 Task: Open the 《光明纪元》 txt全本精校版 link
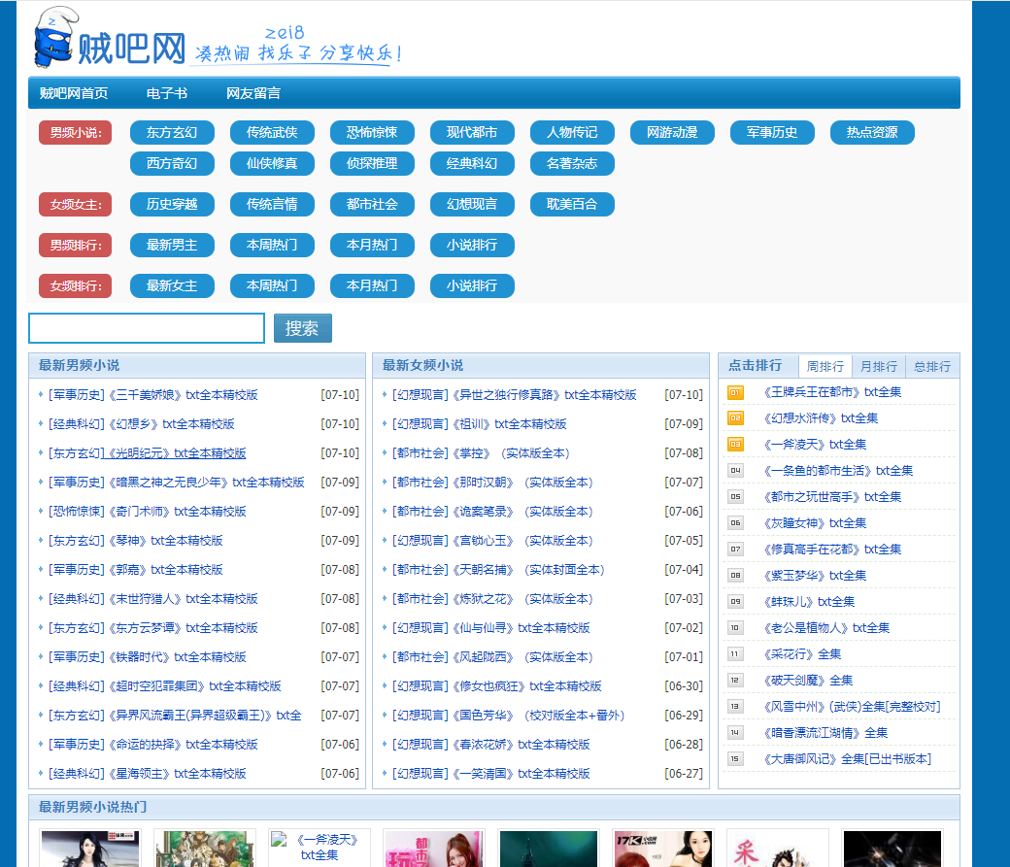(177, 453)
